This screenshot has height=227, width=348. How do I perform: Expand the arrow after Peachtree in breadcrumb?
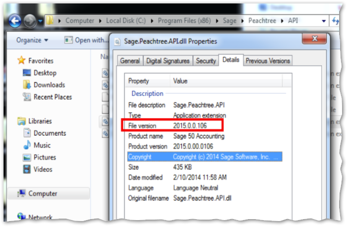click(282, 21)
